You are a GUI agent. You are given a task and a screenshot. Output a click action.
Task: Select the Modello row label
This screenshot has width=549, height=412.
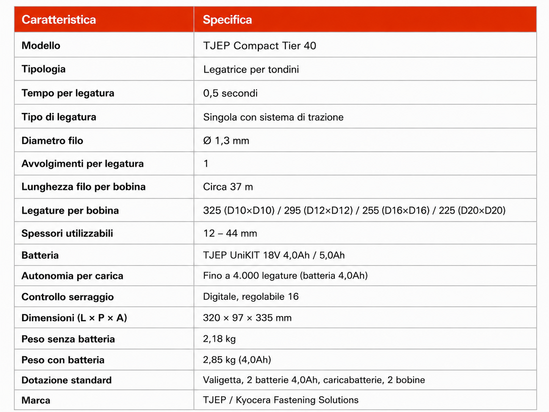coord(41,46)
